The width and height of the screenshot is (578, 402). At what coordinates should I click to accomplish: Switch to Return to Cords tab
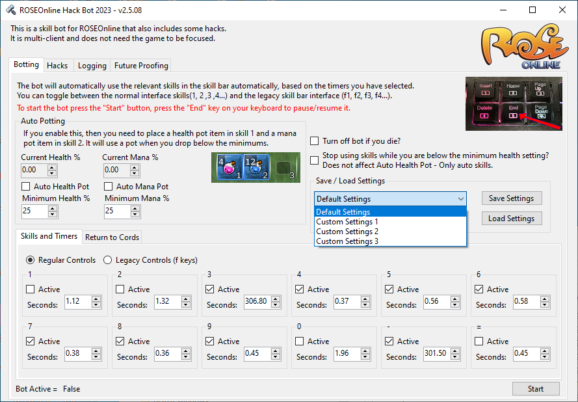[x=112, y=237]
